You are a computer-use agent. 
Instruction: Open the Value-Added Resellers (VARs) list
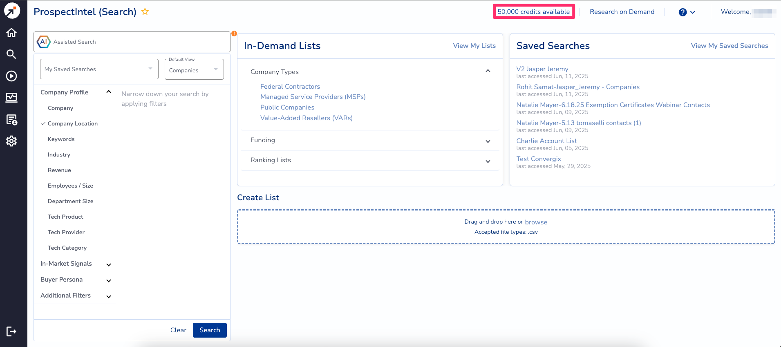click(x=307, y=118)
